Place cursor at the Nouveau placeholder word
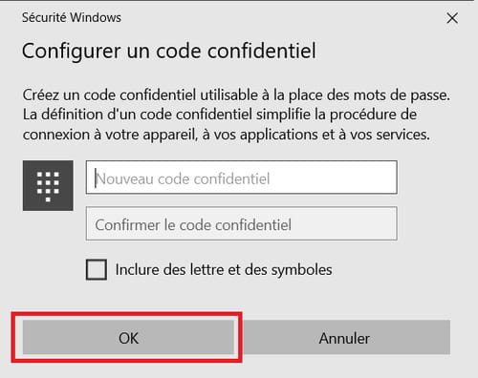478x378 pixels. click(x=124, y=178)
